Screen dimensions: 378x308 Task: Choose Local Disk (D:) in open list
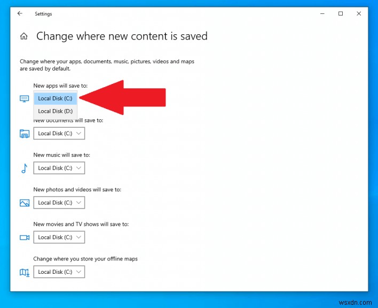pyautogui.click(x=56, y=111)
